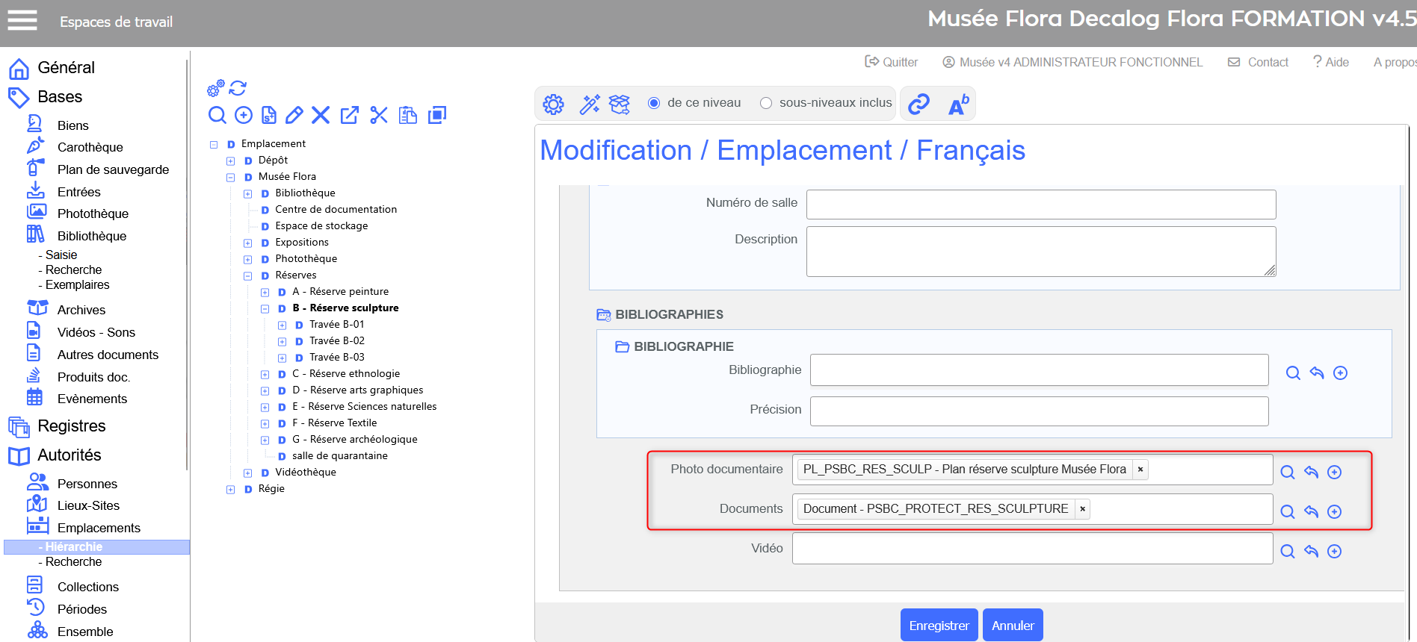Click the chain link icon in form toolbar

919,104
